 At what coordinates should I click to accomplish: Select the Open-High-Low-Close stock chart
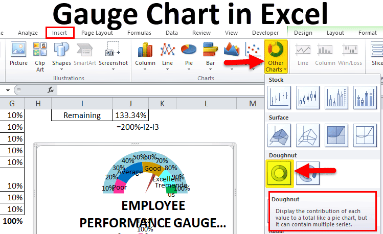(308, 98)
